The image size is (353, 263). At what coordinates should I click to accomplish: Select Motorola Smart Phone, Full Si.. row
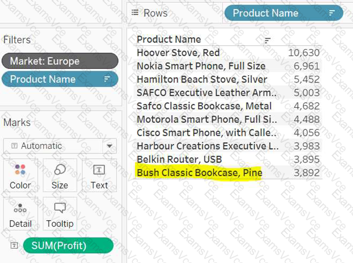point(227,119)
